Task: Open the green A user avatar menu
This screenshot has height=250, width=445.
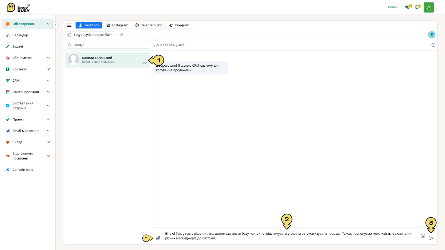Action: pos(429,7)
